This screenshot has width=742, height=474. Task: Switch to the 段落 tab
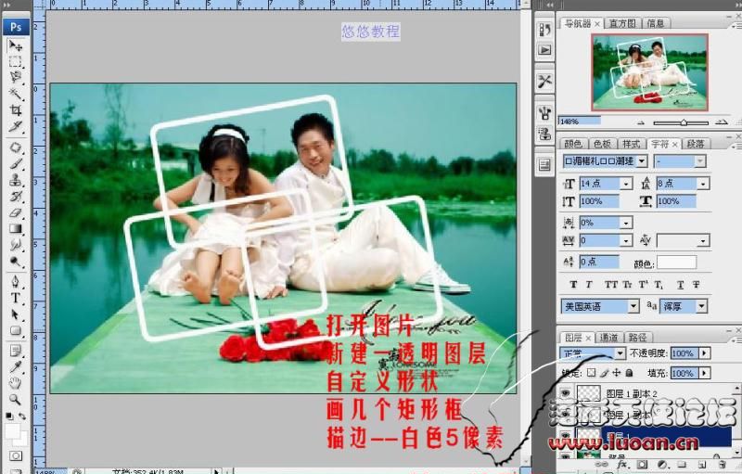(x=695, y=144)
